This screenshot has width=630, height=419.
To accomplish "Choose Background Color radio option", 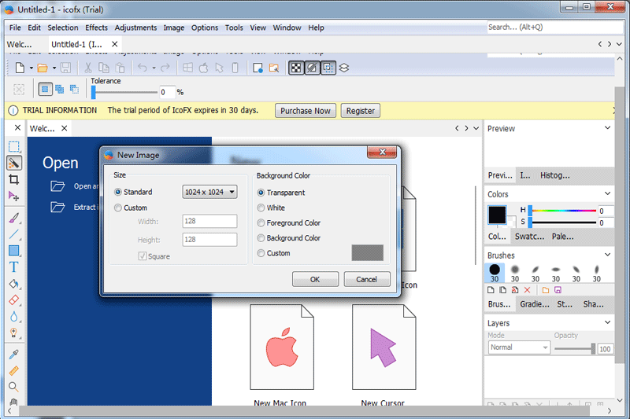I will [261, 237].
